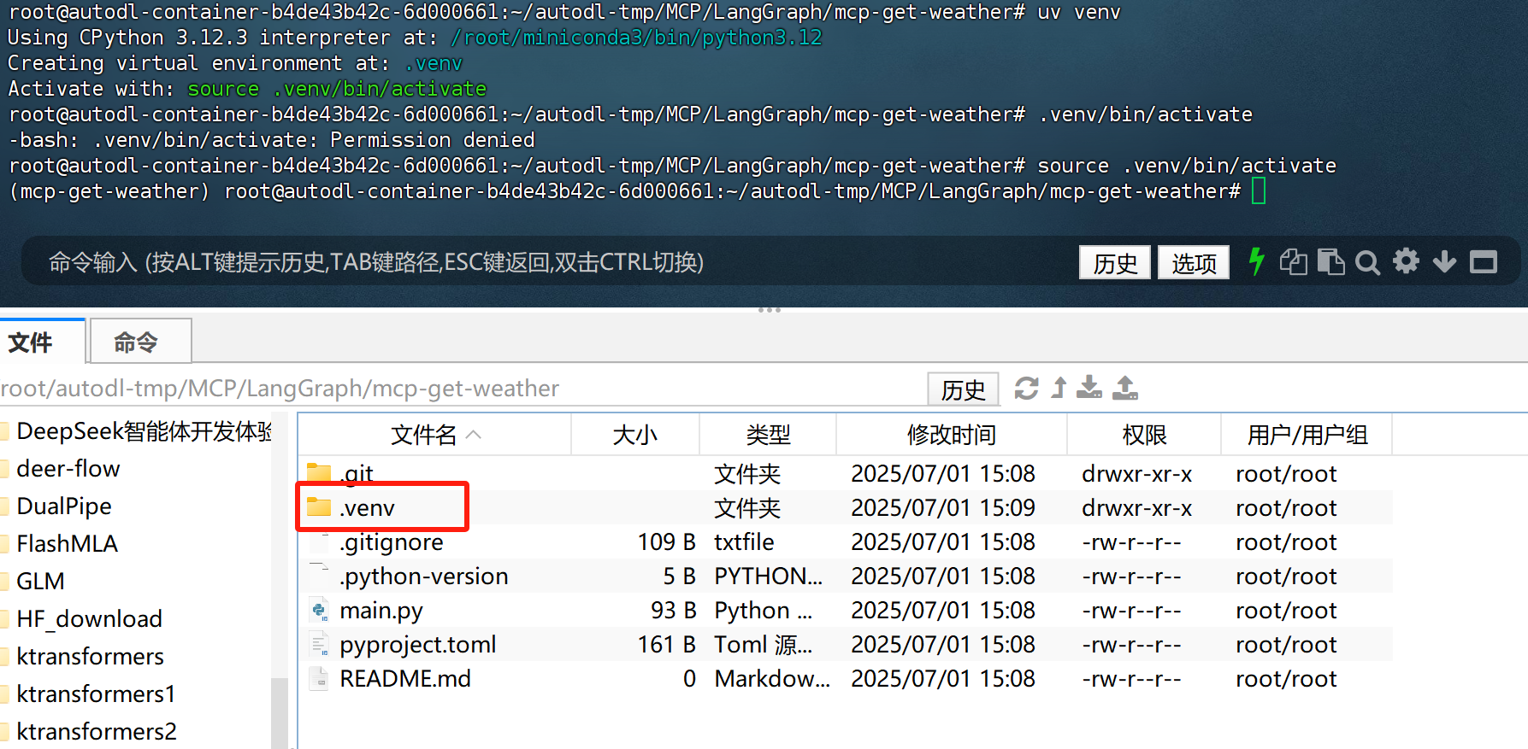Click the upload file icon
Viewport: 1528px width, 749px height.
point(1125,388)
